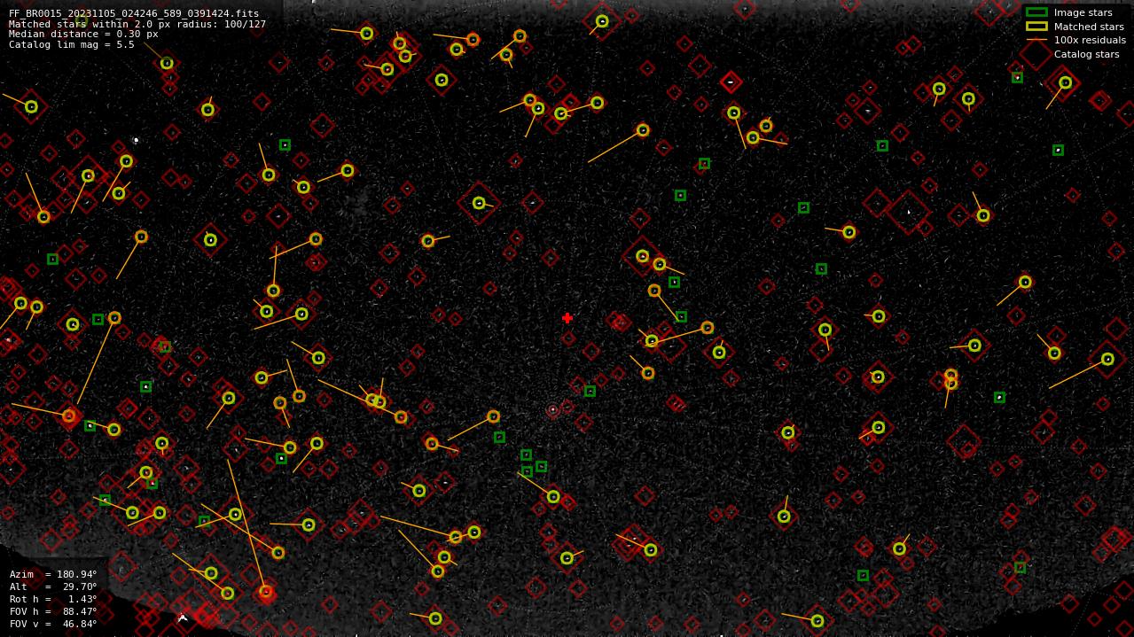Click the 'Image stars' legend label
The image size is (1134, 637).
coord(1083,12)
